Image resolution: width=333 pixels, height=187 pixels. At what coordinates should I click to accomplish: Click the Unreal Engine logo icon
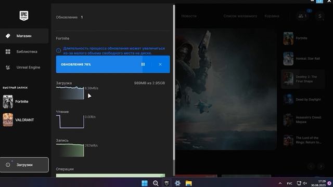coord(8,68)
